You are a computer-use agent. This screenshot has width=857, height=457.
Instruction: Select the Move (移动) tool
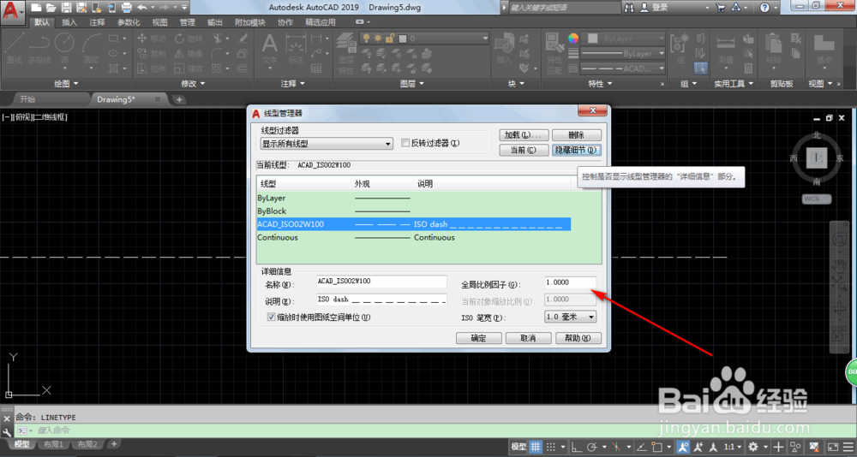pyautogui.click(x=152, y=39)
